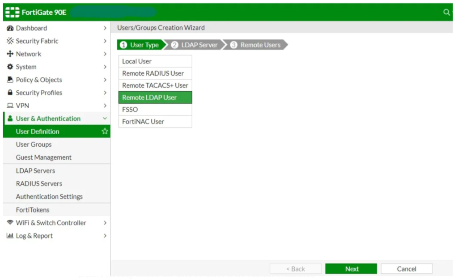The image size is (458, 280).
Task: Expand the Security Profiles chevron
Action: 105,93
